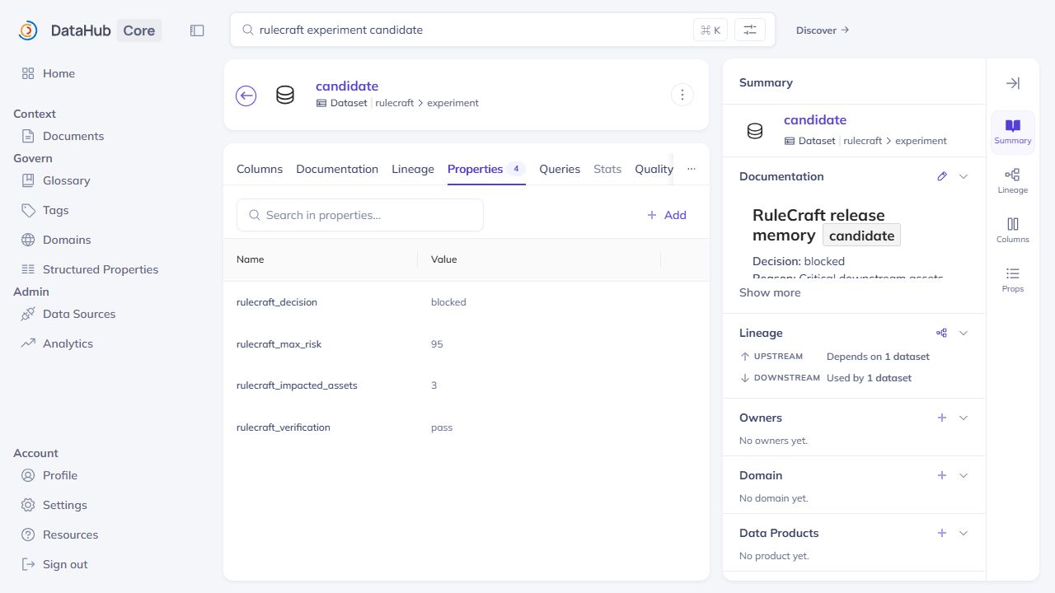Add a new property
Image resolution: width=1055 pixels, height=593 pixels.
click(667, 215)
